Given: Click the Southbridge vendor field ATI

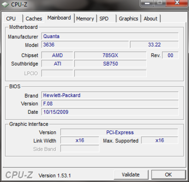Looking at the screenshot, I should tap(57, 64).
